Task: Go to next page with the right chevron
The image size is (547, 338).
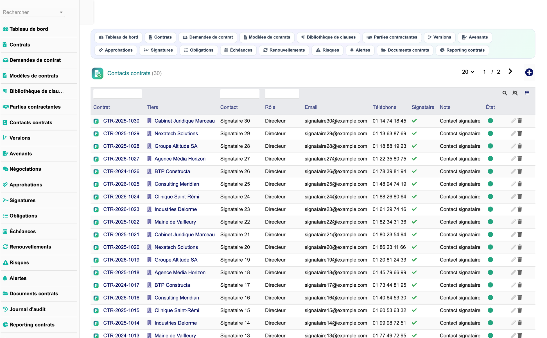Action: [x=510, y=72]
